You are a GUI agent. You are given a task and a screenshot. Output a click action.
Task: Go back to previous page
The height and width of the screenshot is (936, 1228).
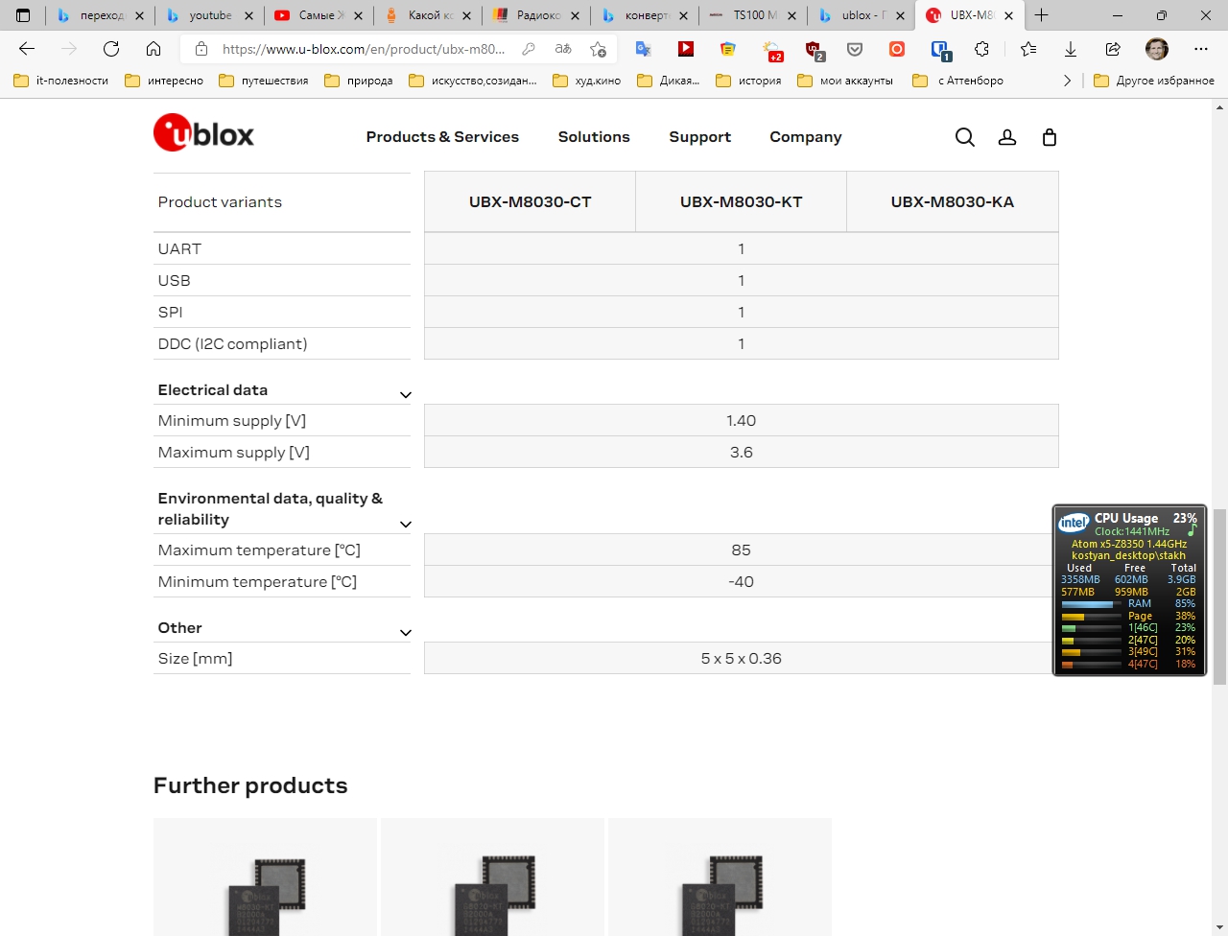27,49
